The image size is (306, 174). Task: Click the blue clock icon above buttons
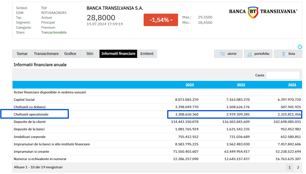coord(300,47)
